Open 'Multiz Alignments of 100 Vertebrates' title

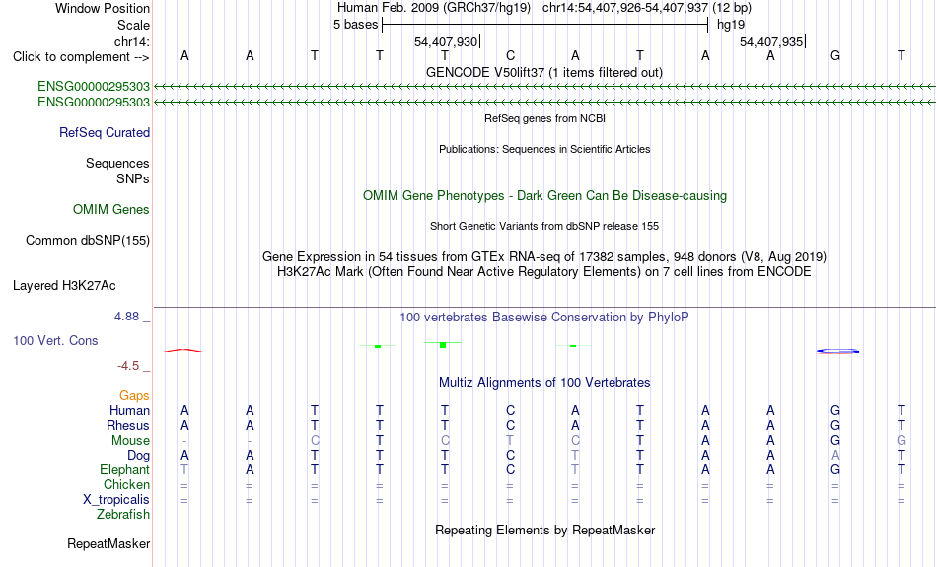(544, 383)
